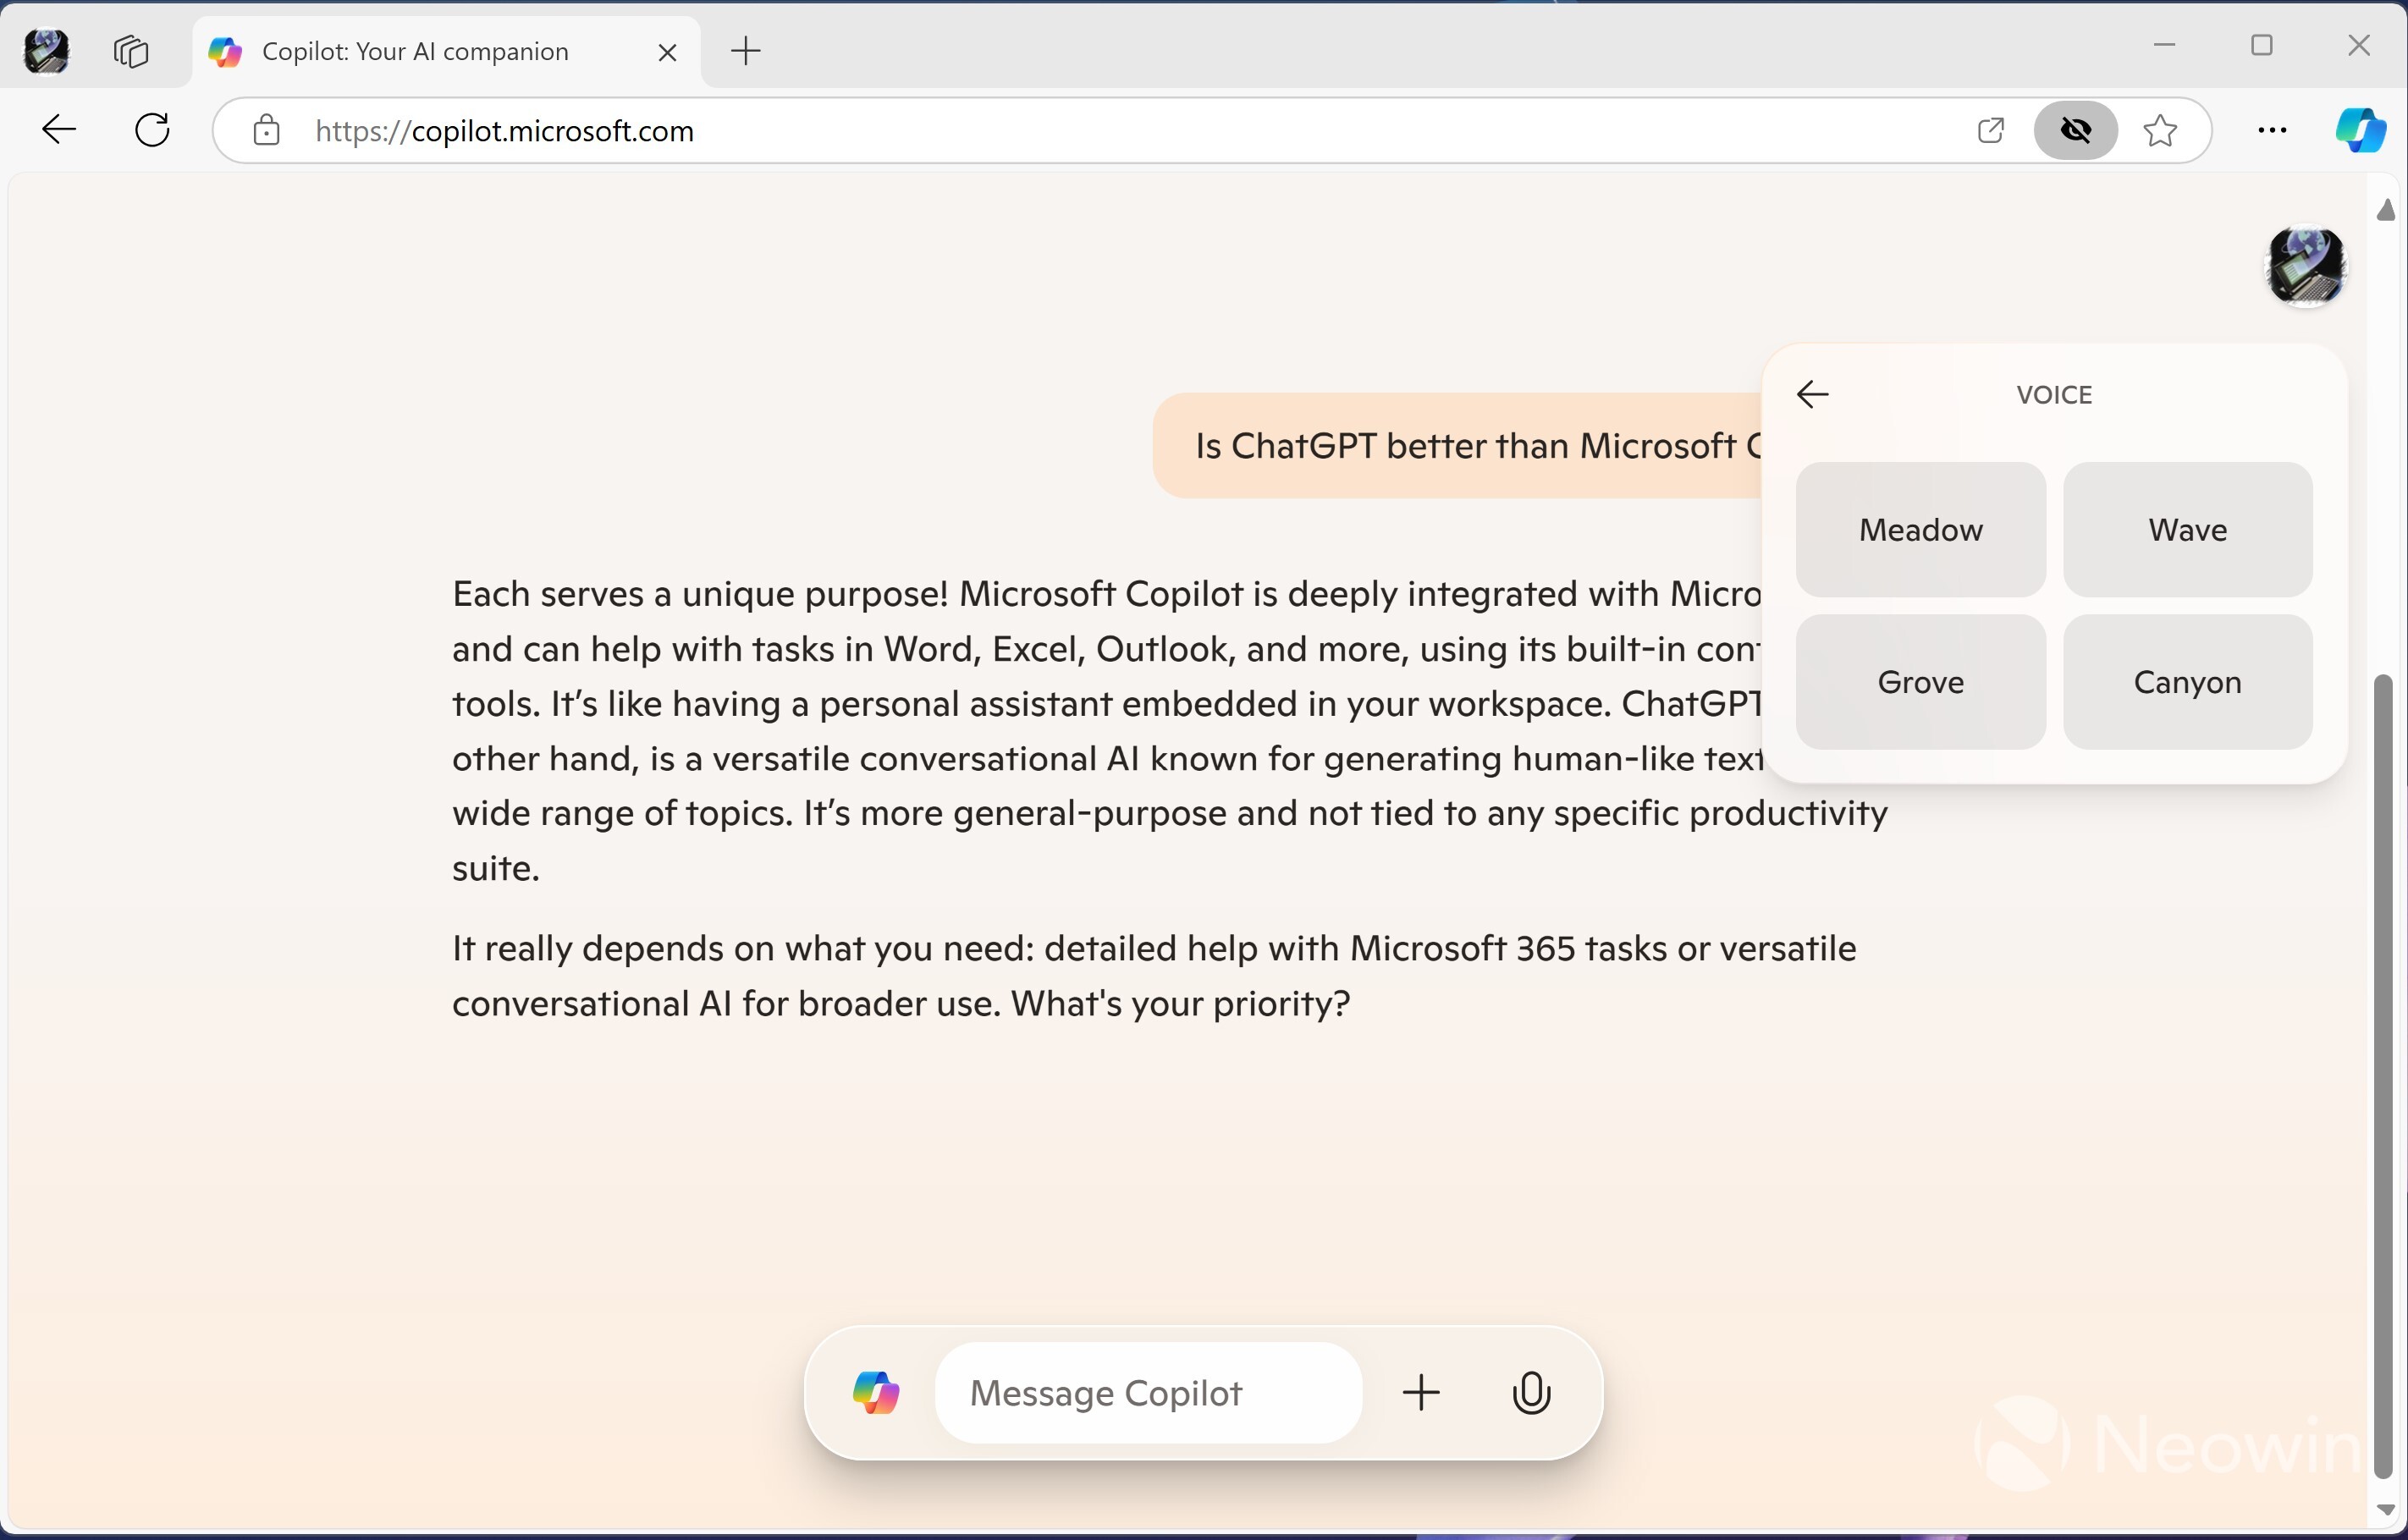
Task: Open a new browser tab
Action: 746,51
